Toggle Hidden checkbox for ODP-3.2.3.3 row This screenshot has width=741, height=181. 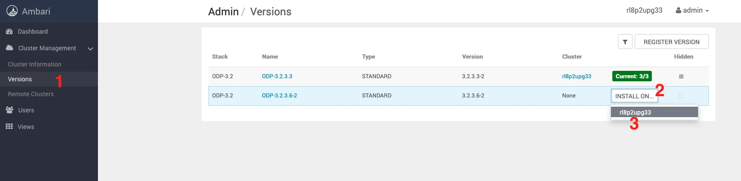pyautogui.click(x=681, y=77)
